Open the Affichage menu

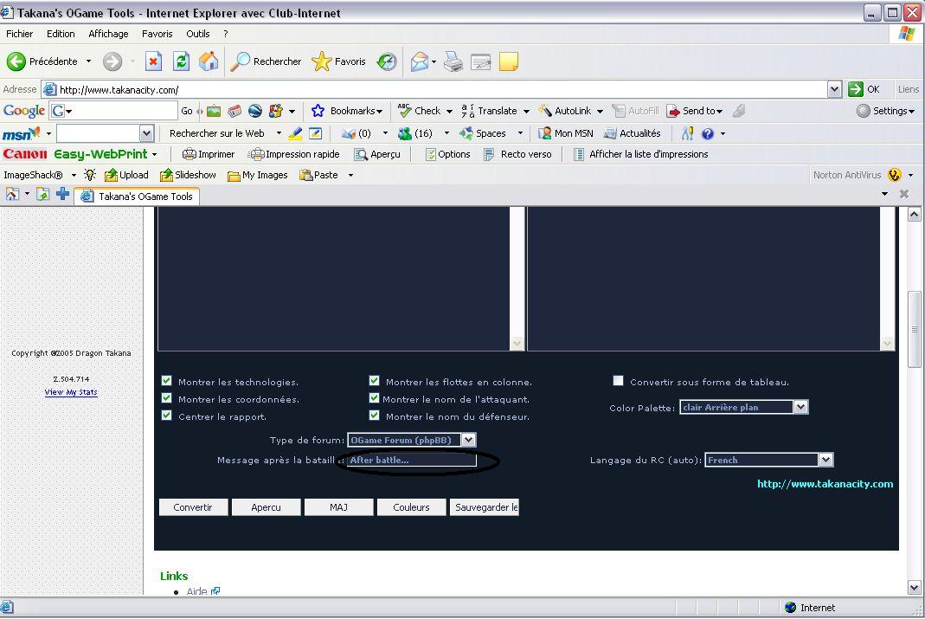[108, 34]
